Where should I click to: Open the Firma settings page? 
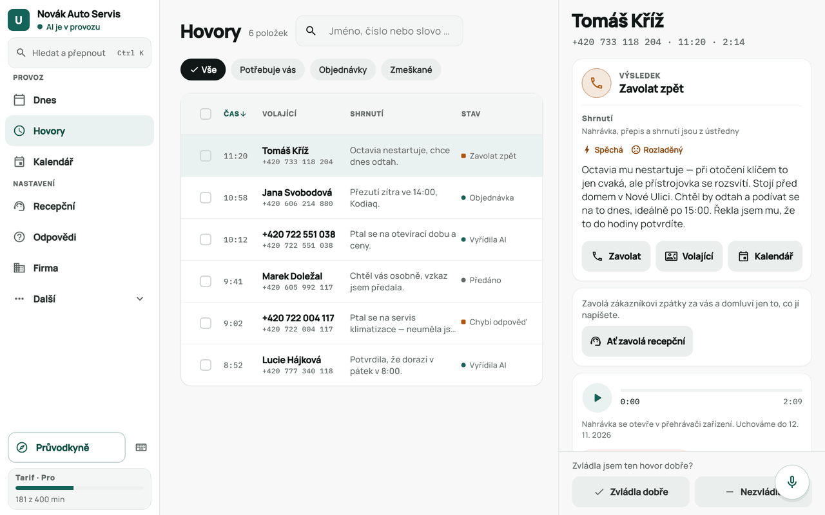[x=79, y=268]
